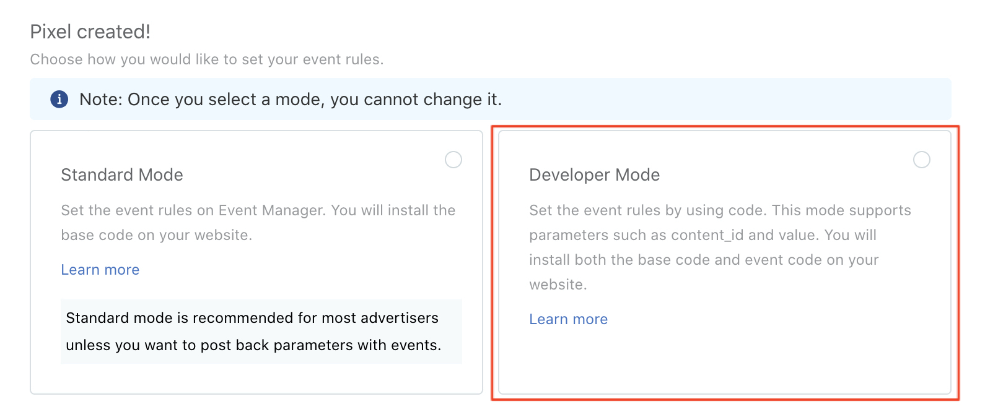Click 'base code on your website.' text
The height and width of the screenshot is (412, 985).
click(157, 235)
